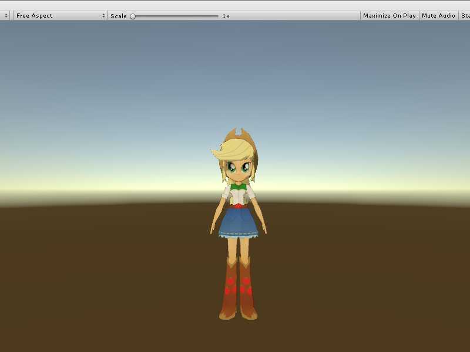470x352 pixels.
Task: Click the Scale slider handle
Action: 133,16
